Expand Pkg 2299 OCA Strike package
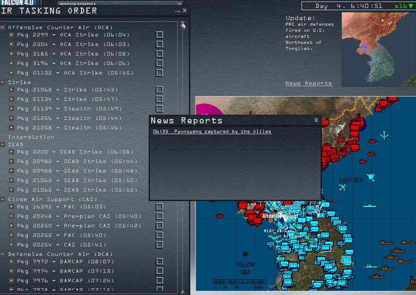Image resolution: width=416 pixels, height=295 pixels. click(11, 35)
